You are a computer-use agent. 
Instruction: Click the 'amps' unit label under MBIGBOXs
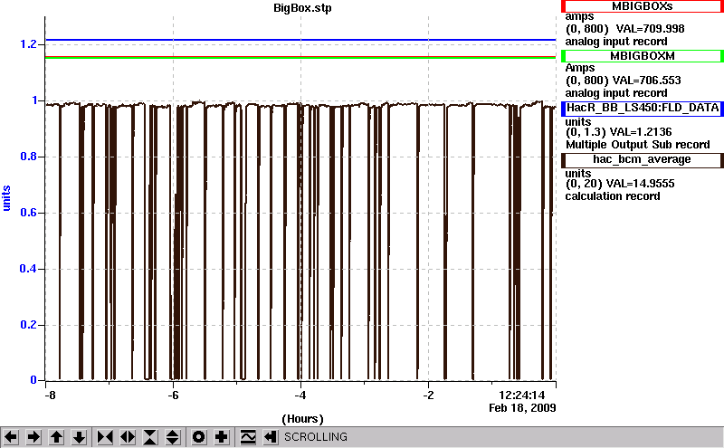pos(579,17)
